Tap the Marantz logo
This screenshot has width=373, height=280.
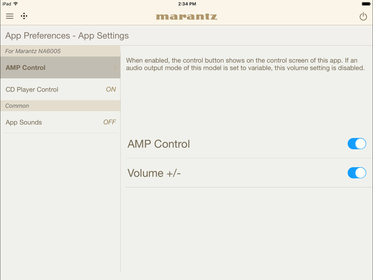tap(186, 17)
